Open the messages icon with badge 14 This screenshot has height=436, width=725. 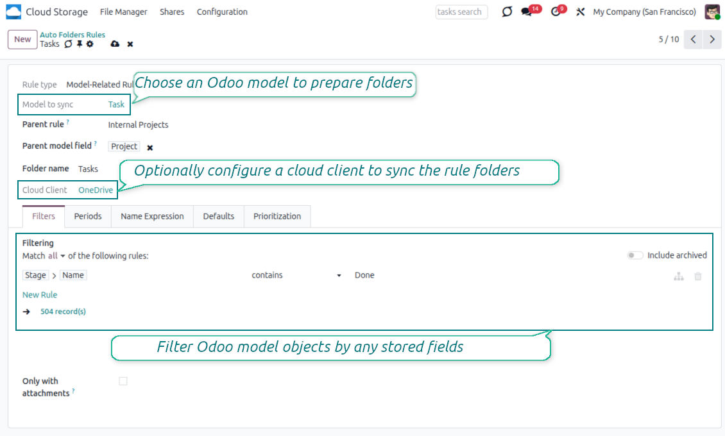527,12
